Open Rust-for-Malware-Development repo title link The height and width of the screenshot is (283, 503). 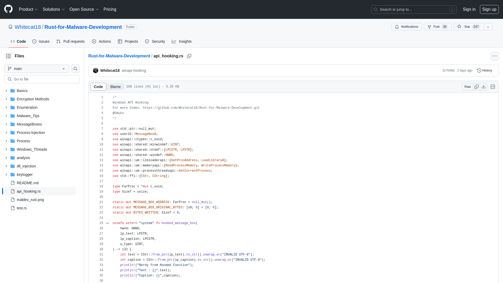tap(83, 27)
